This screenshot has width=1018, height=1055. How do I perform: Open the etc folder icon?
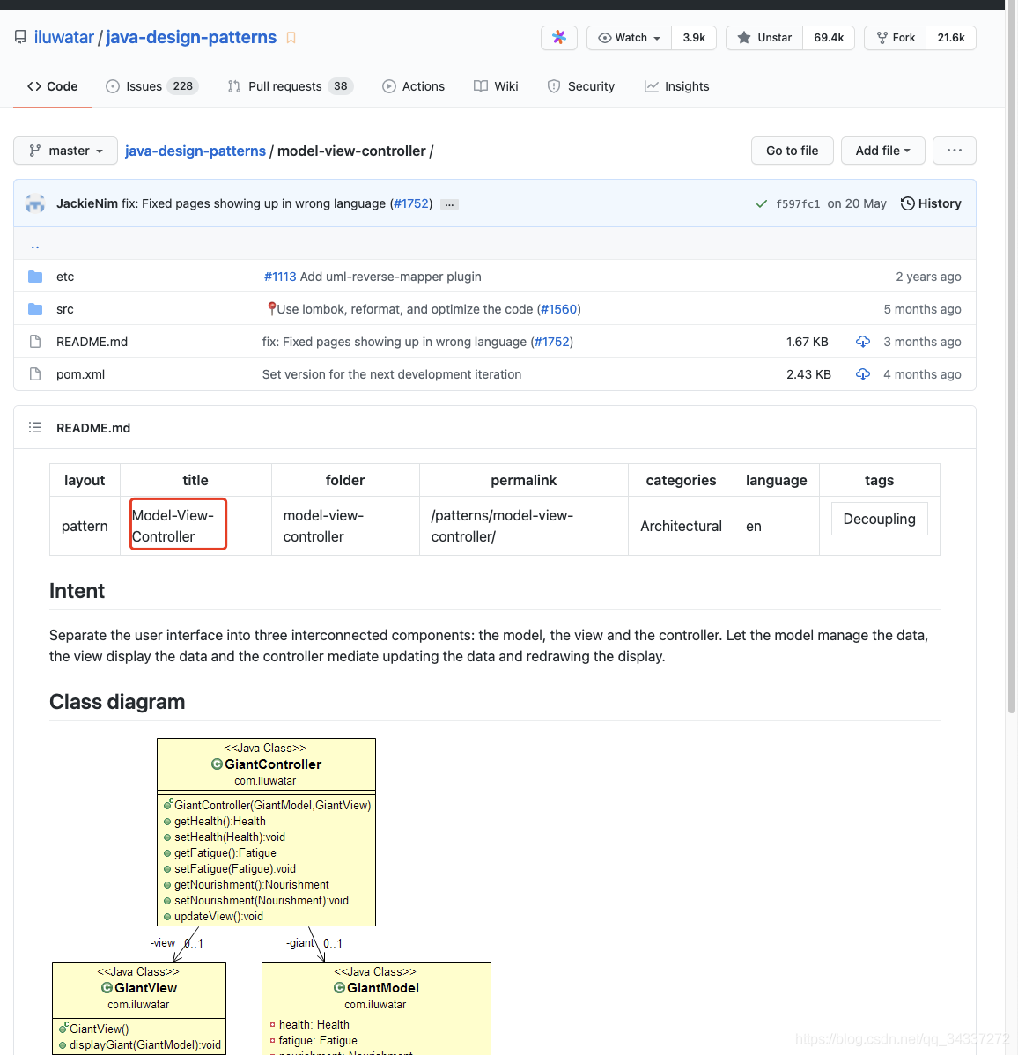click(35, 277)
